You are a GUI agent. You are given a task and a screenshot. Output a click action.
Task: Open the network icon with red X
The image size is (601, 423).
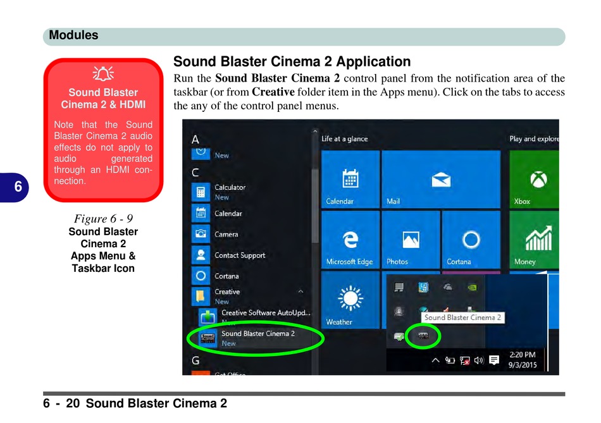(x=464, y=360)
